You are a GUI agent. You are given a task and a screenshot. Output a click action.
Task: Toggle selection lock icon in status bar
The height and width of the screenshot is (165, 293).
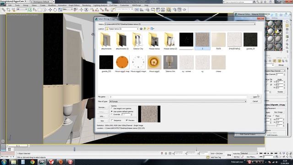pyautogui.click(x=166, y=154)
